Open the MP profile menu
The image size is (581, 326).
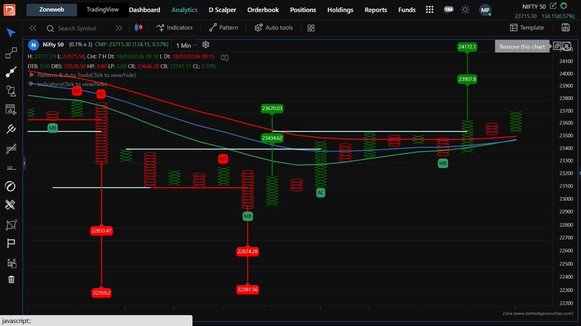485,10
